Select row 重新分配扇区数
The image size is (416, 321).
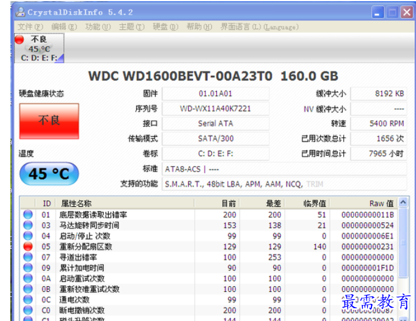[x=209, y=247]
